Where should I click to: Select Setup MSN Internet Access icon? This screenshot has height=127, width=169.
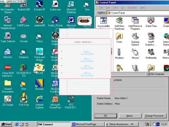tap(8, 71)
